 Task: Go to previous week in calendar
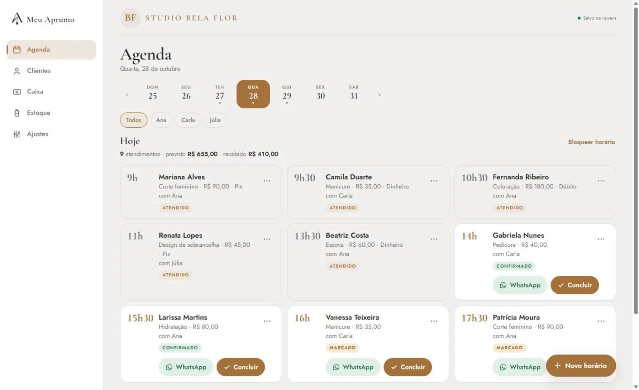(x=127, y=95)
